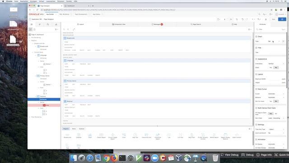
Task: Set Stack to No
Action: (x=276, y=67)
